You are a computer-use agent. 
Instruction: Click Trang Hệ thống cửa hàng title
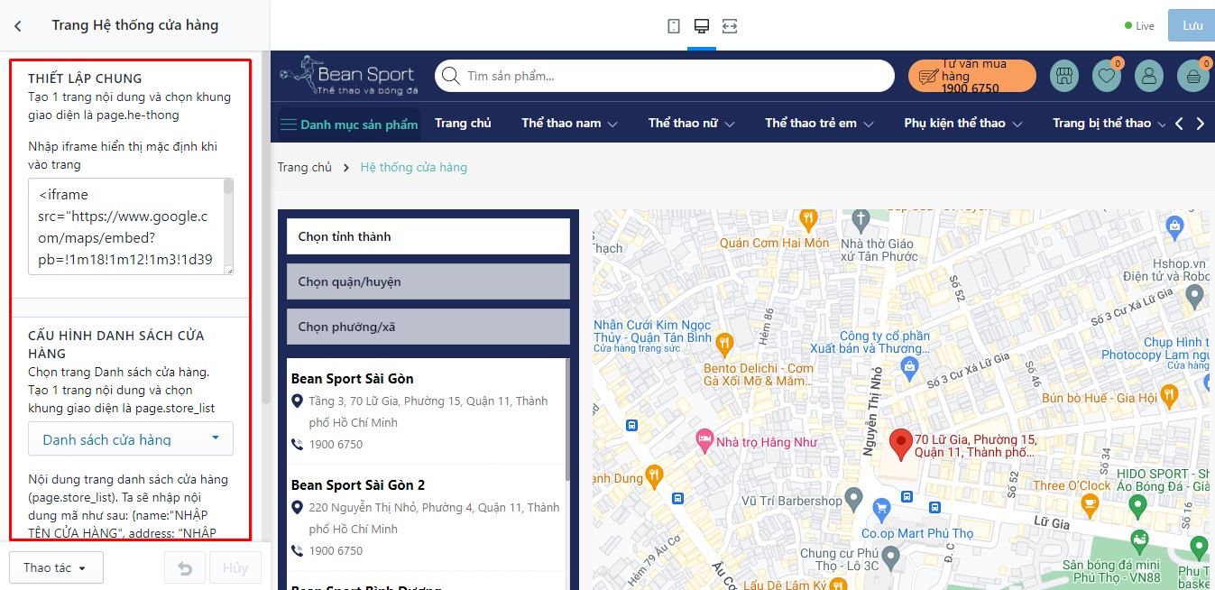coord(135,25)
